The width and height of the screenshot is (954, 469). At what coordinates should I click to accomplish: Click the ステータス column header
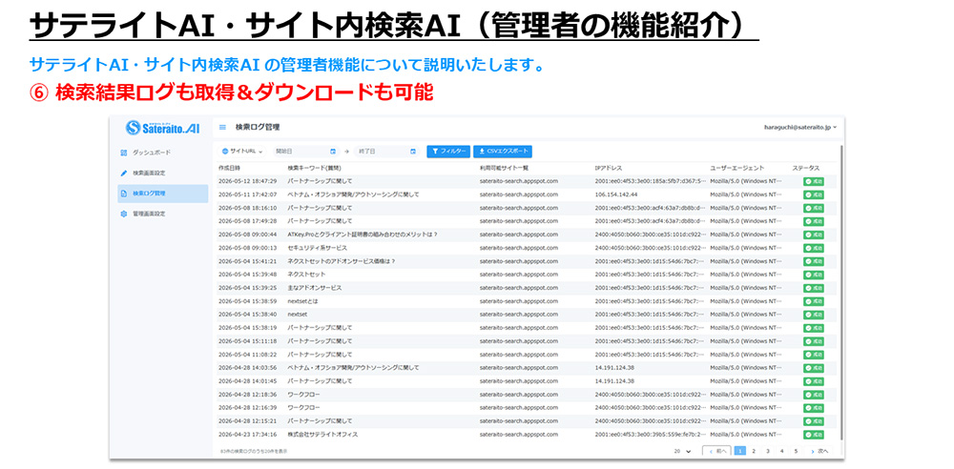click(805, 167)
